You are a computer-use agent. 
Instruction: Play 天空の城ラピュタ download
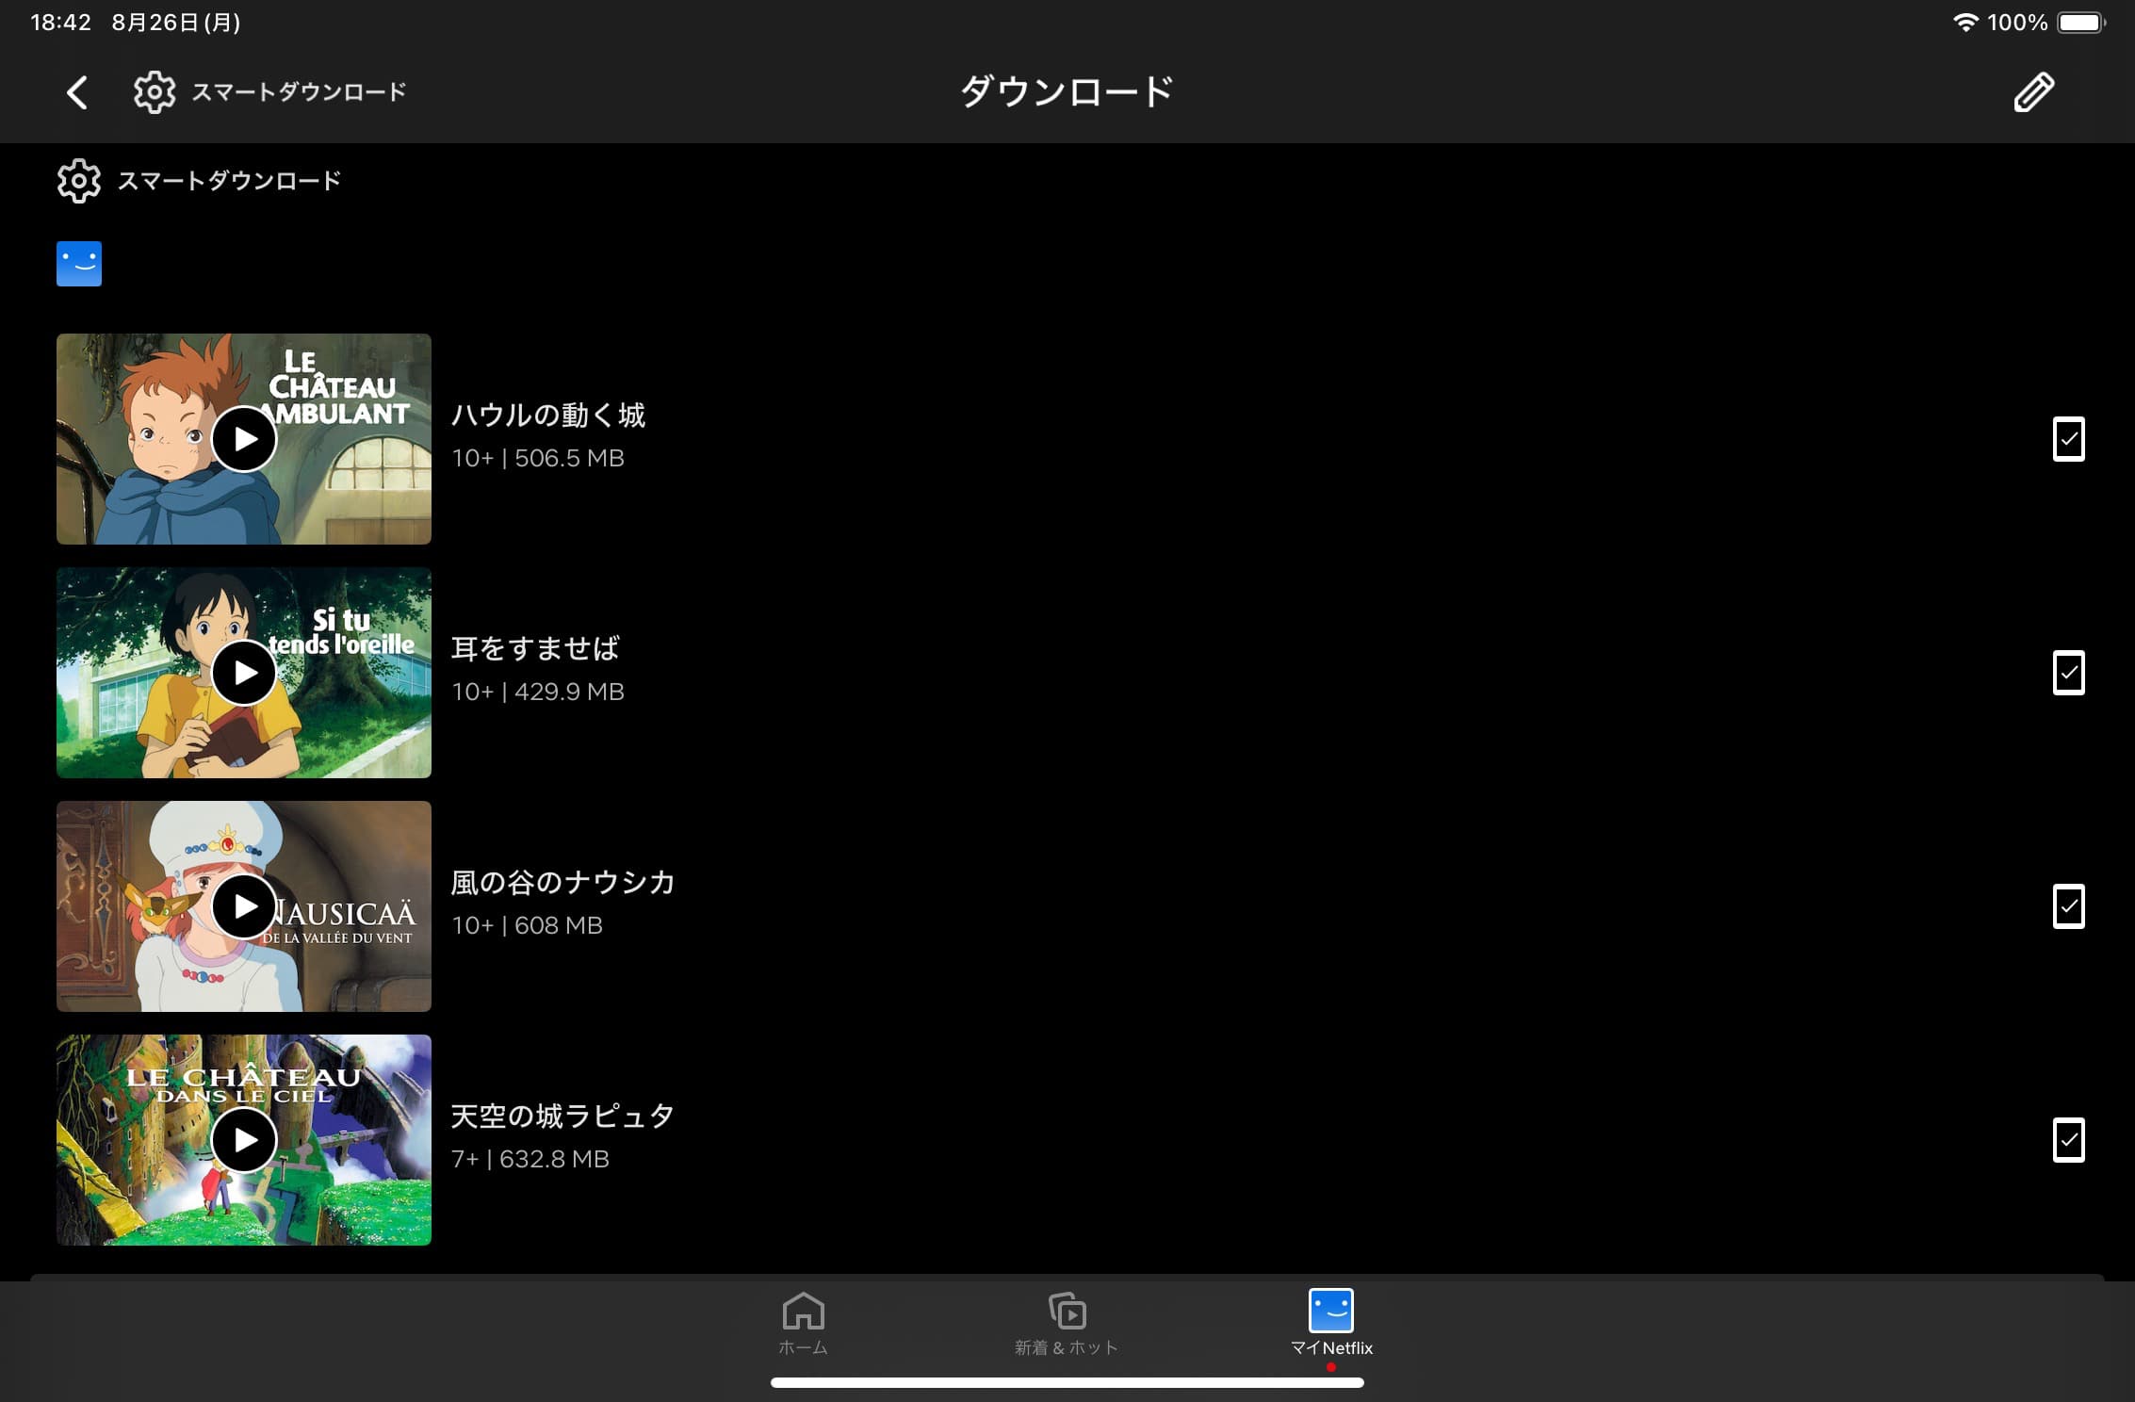click(x=244, y=1137)
